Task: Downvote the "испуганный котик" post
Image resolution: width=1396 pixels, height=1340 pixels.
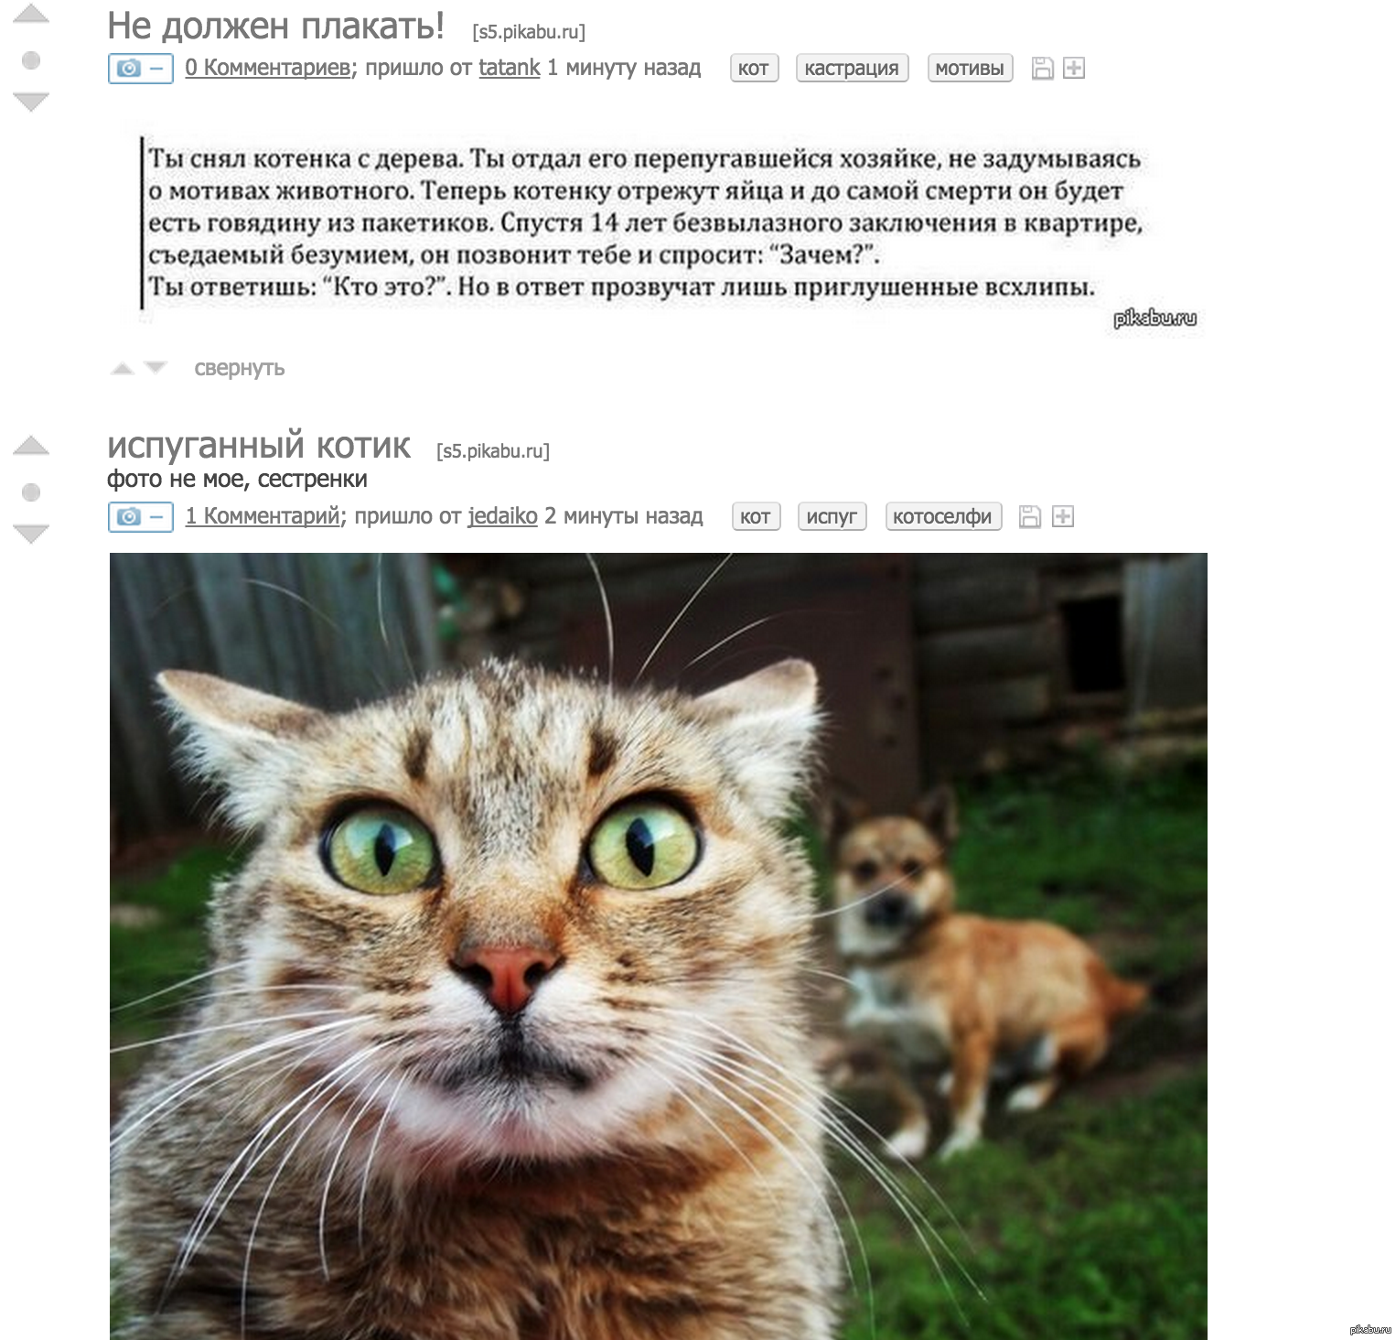Action: (x=31, y=534)
